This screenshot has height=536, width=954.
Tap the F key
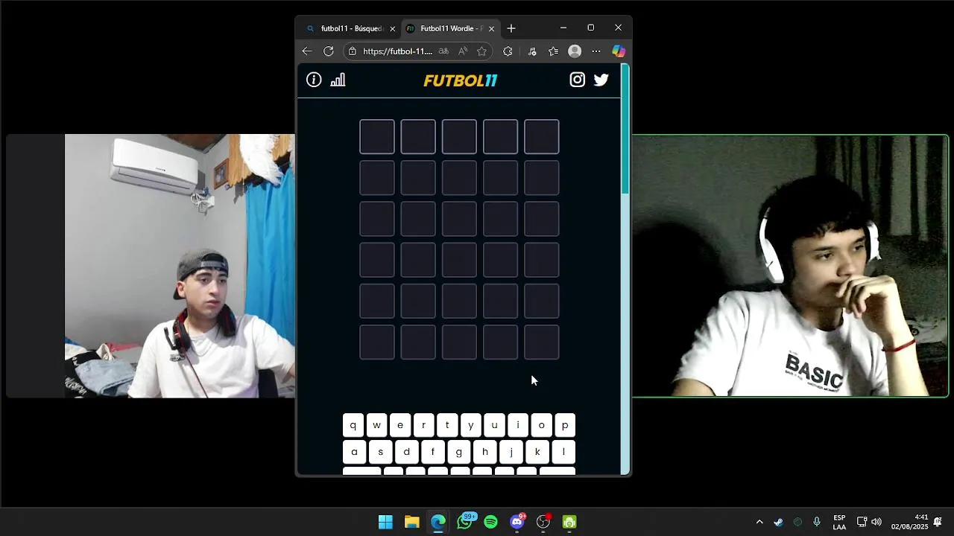click(432, 452)
